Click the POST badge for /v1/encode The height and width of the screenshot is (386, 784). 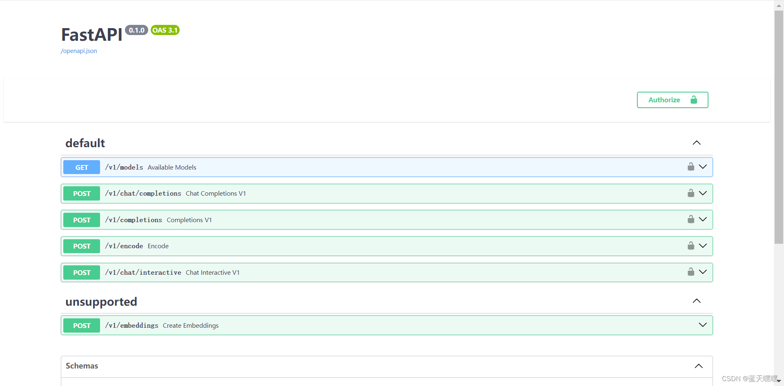82,246
